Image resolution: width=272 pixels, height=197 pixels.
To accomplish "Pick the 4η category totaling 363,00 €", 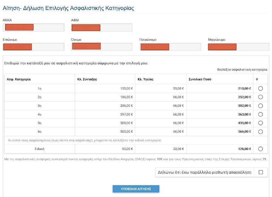I will (x=261, y=114).
